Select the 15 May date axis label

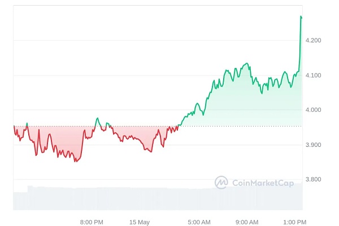pyautogui.click(x=139, y=222)
